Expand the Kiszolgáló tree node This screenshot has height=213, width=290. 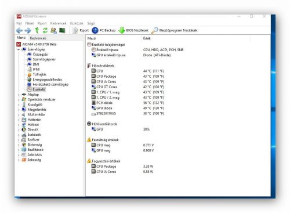pos(19,104)
